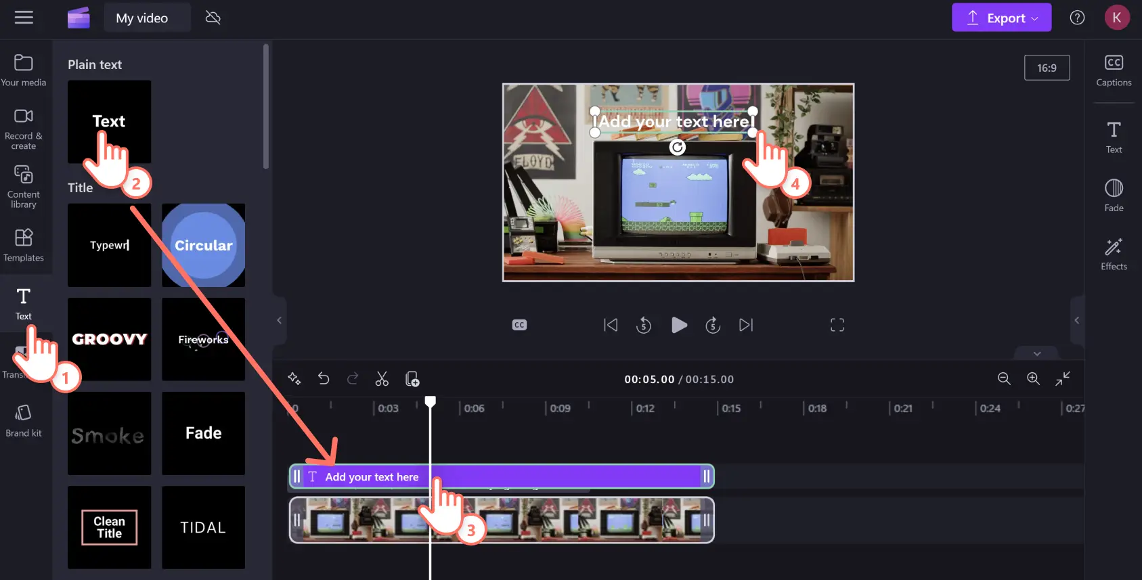1142x580 pixels.
Task: Zoom out the timeline
Action: 1004,379
